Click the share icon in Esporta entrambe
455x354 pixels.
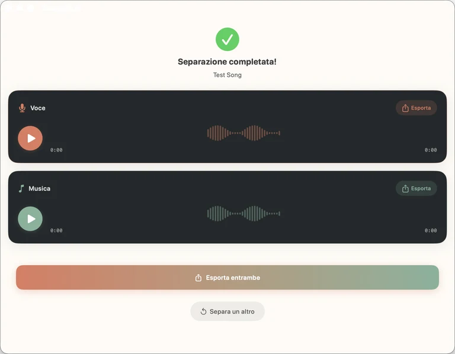click(198, 278)
